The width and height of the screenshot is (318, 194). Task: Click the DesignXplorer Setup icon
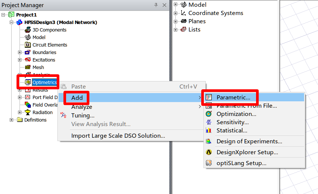click(x=209, y=152)
